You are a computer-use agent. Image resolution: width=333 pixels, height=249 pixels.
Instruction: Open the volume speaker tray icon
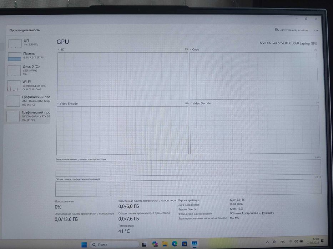(x=296, y=242)
